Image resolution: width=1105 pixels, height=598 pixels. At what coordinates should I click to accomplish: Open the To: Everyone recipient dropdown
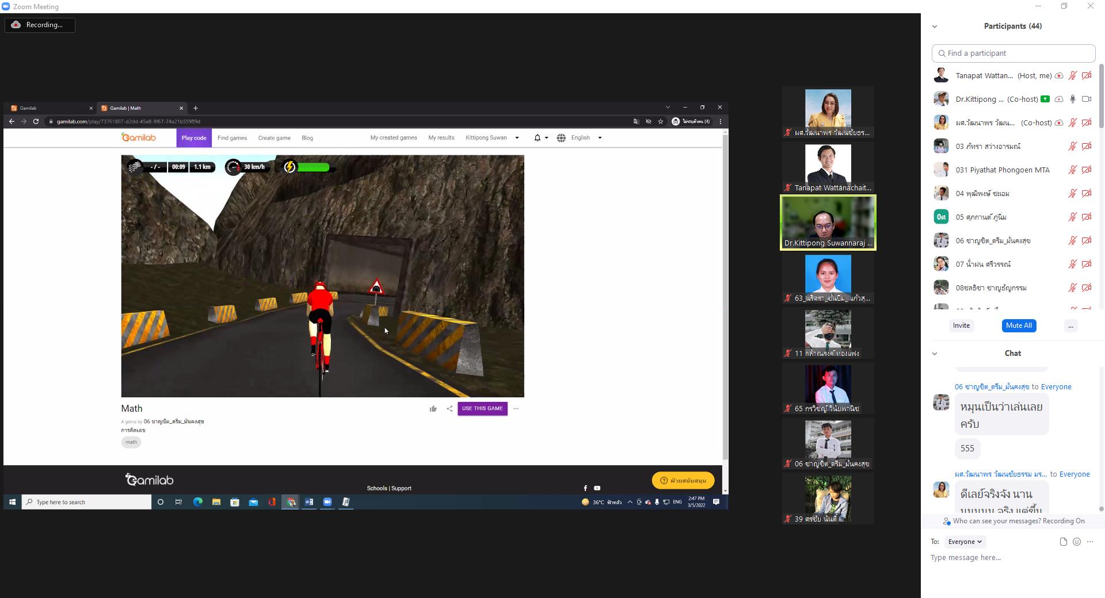click(965, 542)
